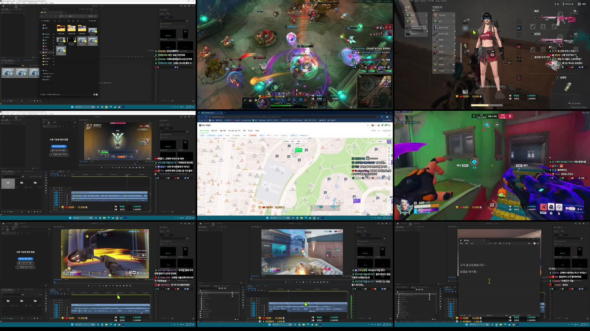Expand the map type dropdown on Naver map

[381, 141]
